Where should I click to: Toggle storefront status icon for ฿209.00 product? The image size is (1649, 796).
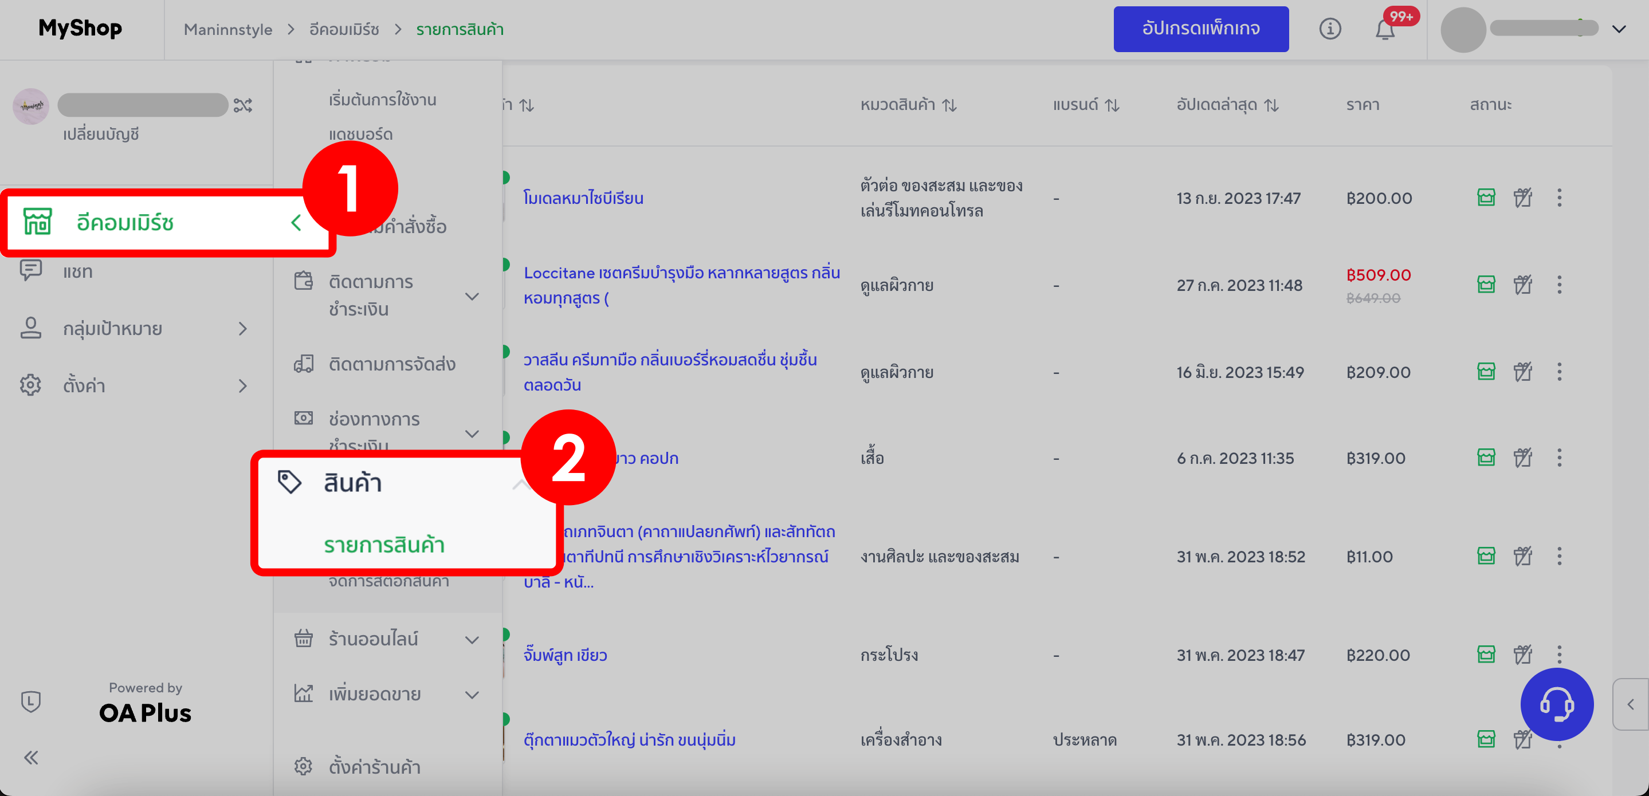1486,372
